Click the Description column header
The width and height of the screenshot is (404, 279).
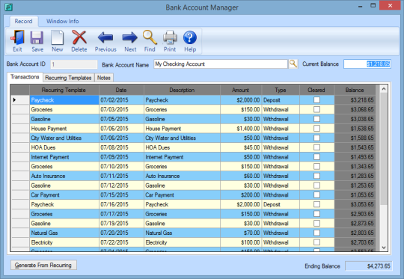pyautogui.click(x=182, y=91)
